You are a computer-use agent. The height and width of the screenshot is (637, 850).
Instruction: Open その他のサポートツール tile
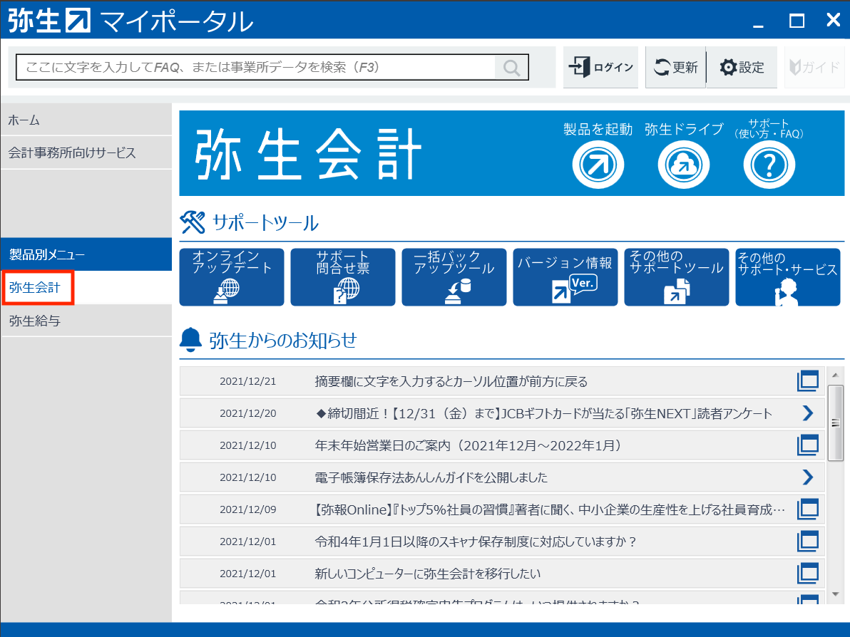pyautogui.click(x=677, y=277)
